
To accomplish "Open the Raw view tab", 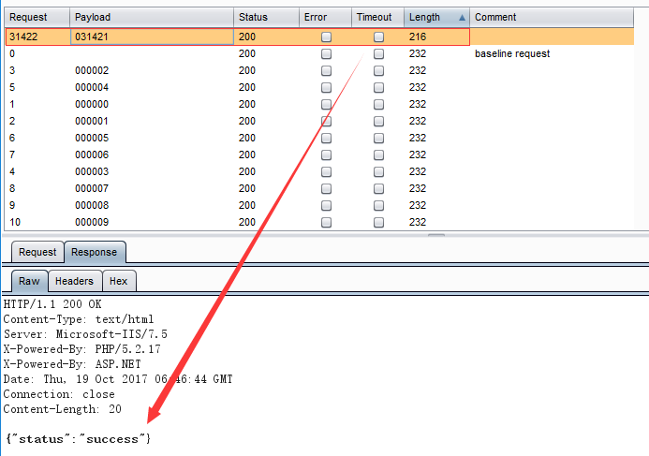I will (29, 281).
